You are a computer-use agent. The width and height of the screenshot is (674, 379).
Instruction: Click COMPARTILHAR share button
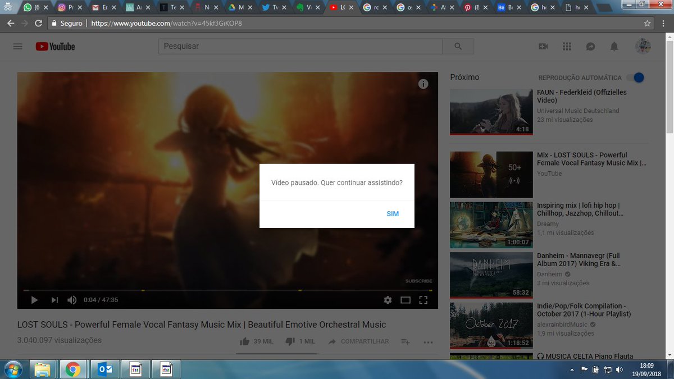(358, 341)
